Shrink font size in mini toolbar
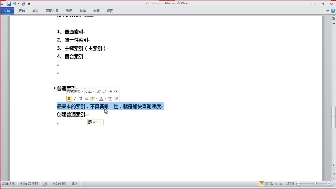336x189 pixels. tap(104, 91)
